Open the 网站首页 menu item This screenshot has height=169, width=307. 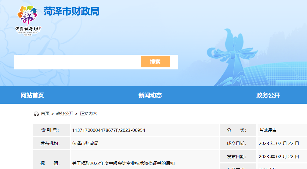pos(32,95)
